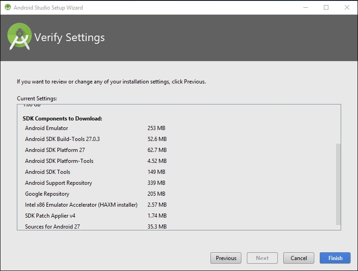Select Google Repository entry
358x271 pixels.
click(47, 194)
